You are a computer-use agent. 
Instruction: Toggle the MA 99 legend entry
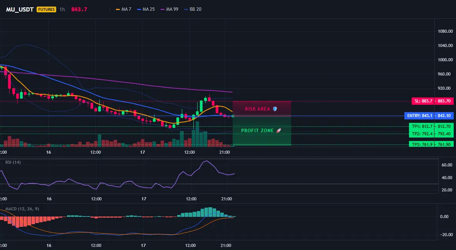point(169,9)
